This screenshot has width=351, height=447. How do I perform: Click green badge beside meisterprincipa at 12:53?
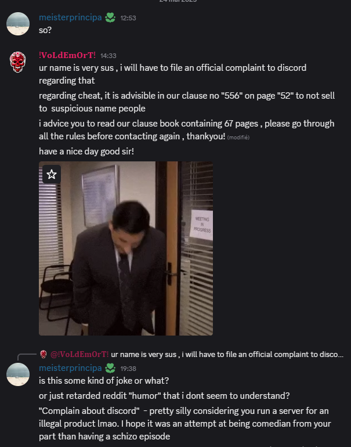click(x=110, y=17)
